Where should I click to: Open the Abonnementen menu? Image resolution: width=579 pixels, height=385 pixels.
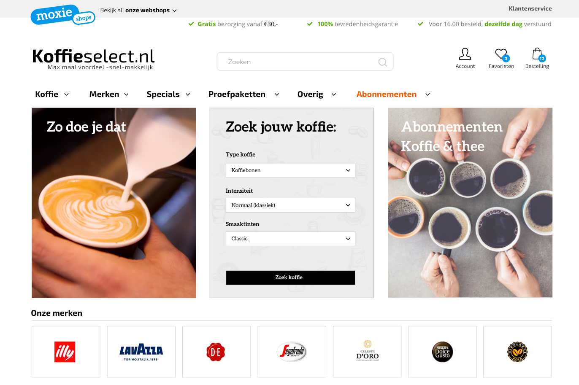(393, 94)
